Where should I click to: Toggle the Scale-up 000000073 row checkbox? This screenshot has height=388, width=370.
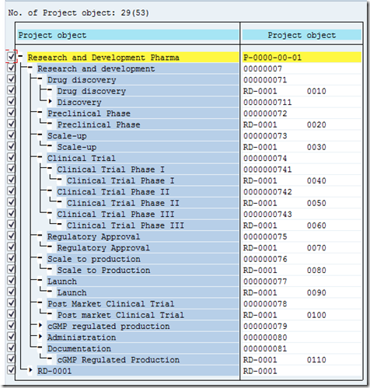click(11, 135)
